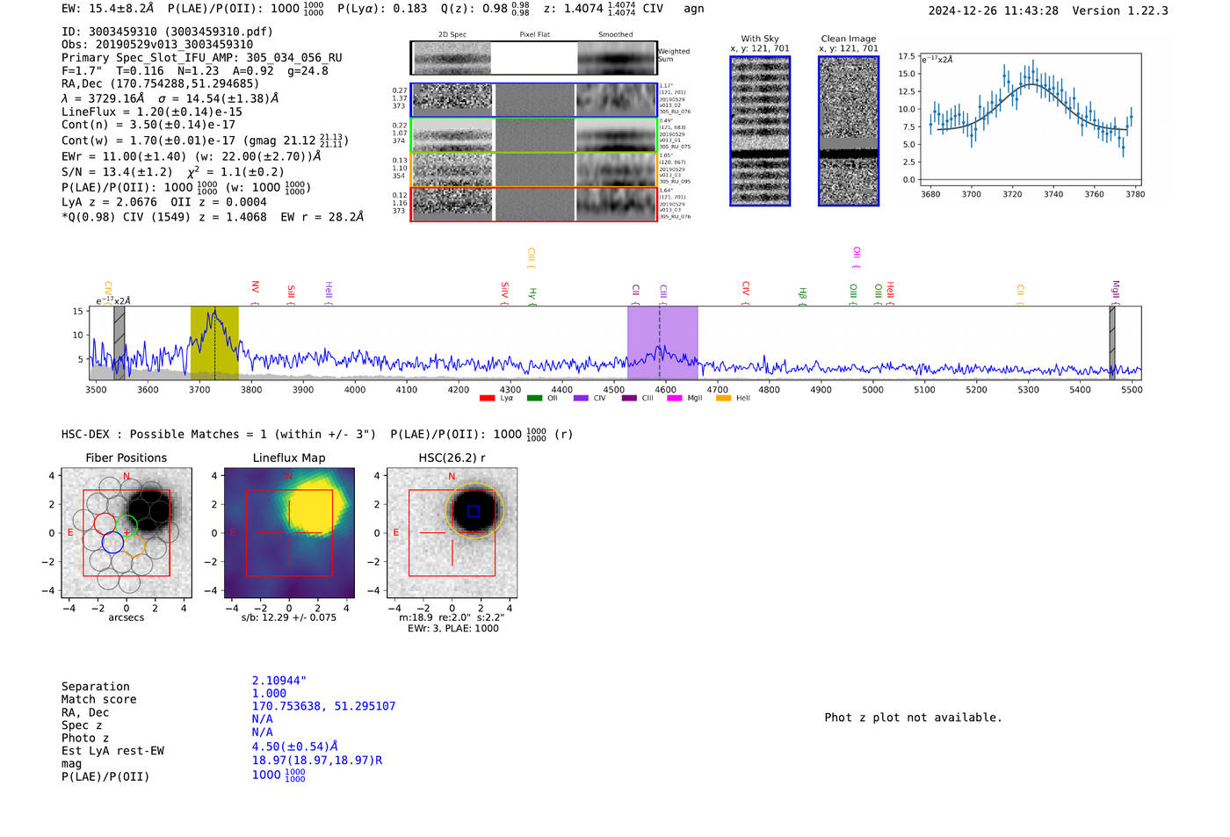Open the orange-bordered fiber 2D Spec image
Viewport: 1230px width, 837px height.
click(x=452, y=170)
